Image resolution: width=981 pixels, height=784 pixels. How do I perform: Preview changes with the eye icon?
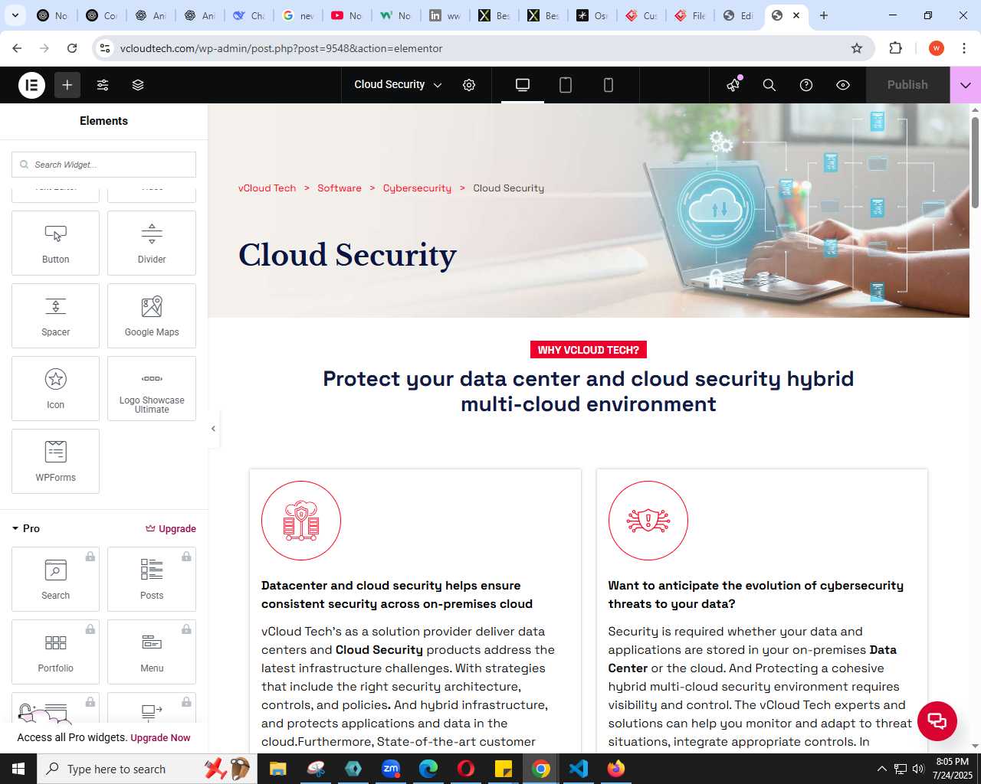point(843,85)
